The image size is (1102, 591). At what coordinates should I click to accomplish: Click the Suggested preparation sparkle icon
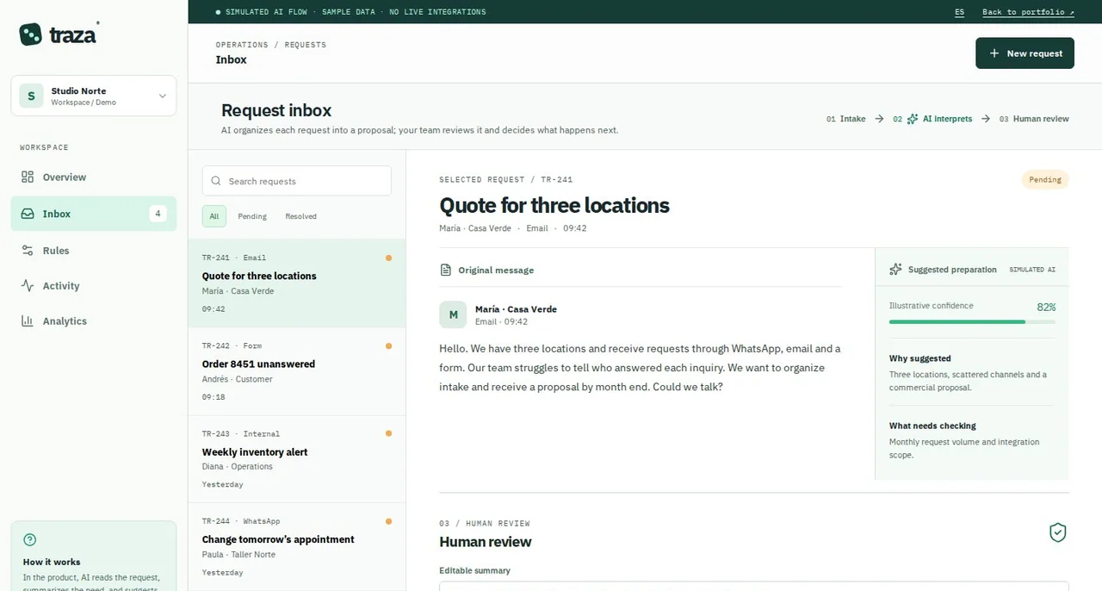point(895,270)
